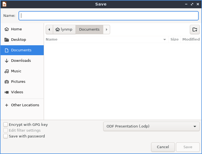Screen dimensions: 202x154
Task: Click the Home icon in sidebar
Action: 7,29
